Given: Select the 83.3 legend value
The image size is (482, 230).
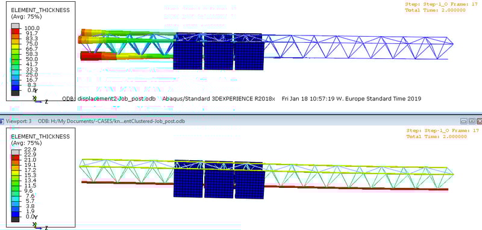Looking at the screenshot, I should pyautogui.click(x=31, y=39).
